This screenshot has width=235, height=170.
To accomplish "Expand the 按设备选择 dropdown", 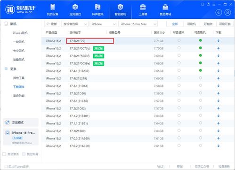I will 74,24.
